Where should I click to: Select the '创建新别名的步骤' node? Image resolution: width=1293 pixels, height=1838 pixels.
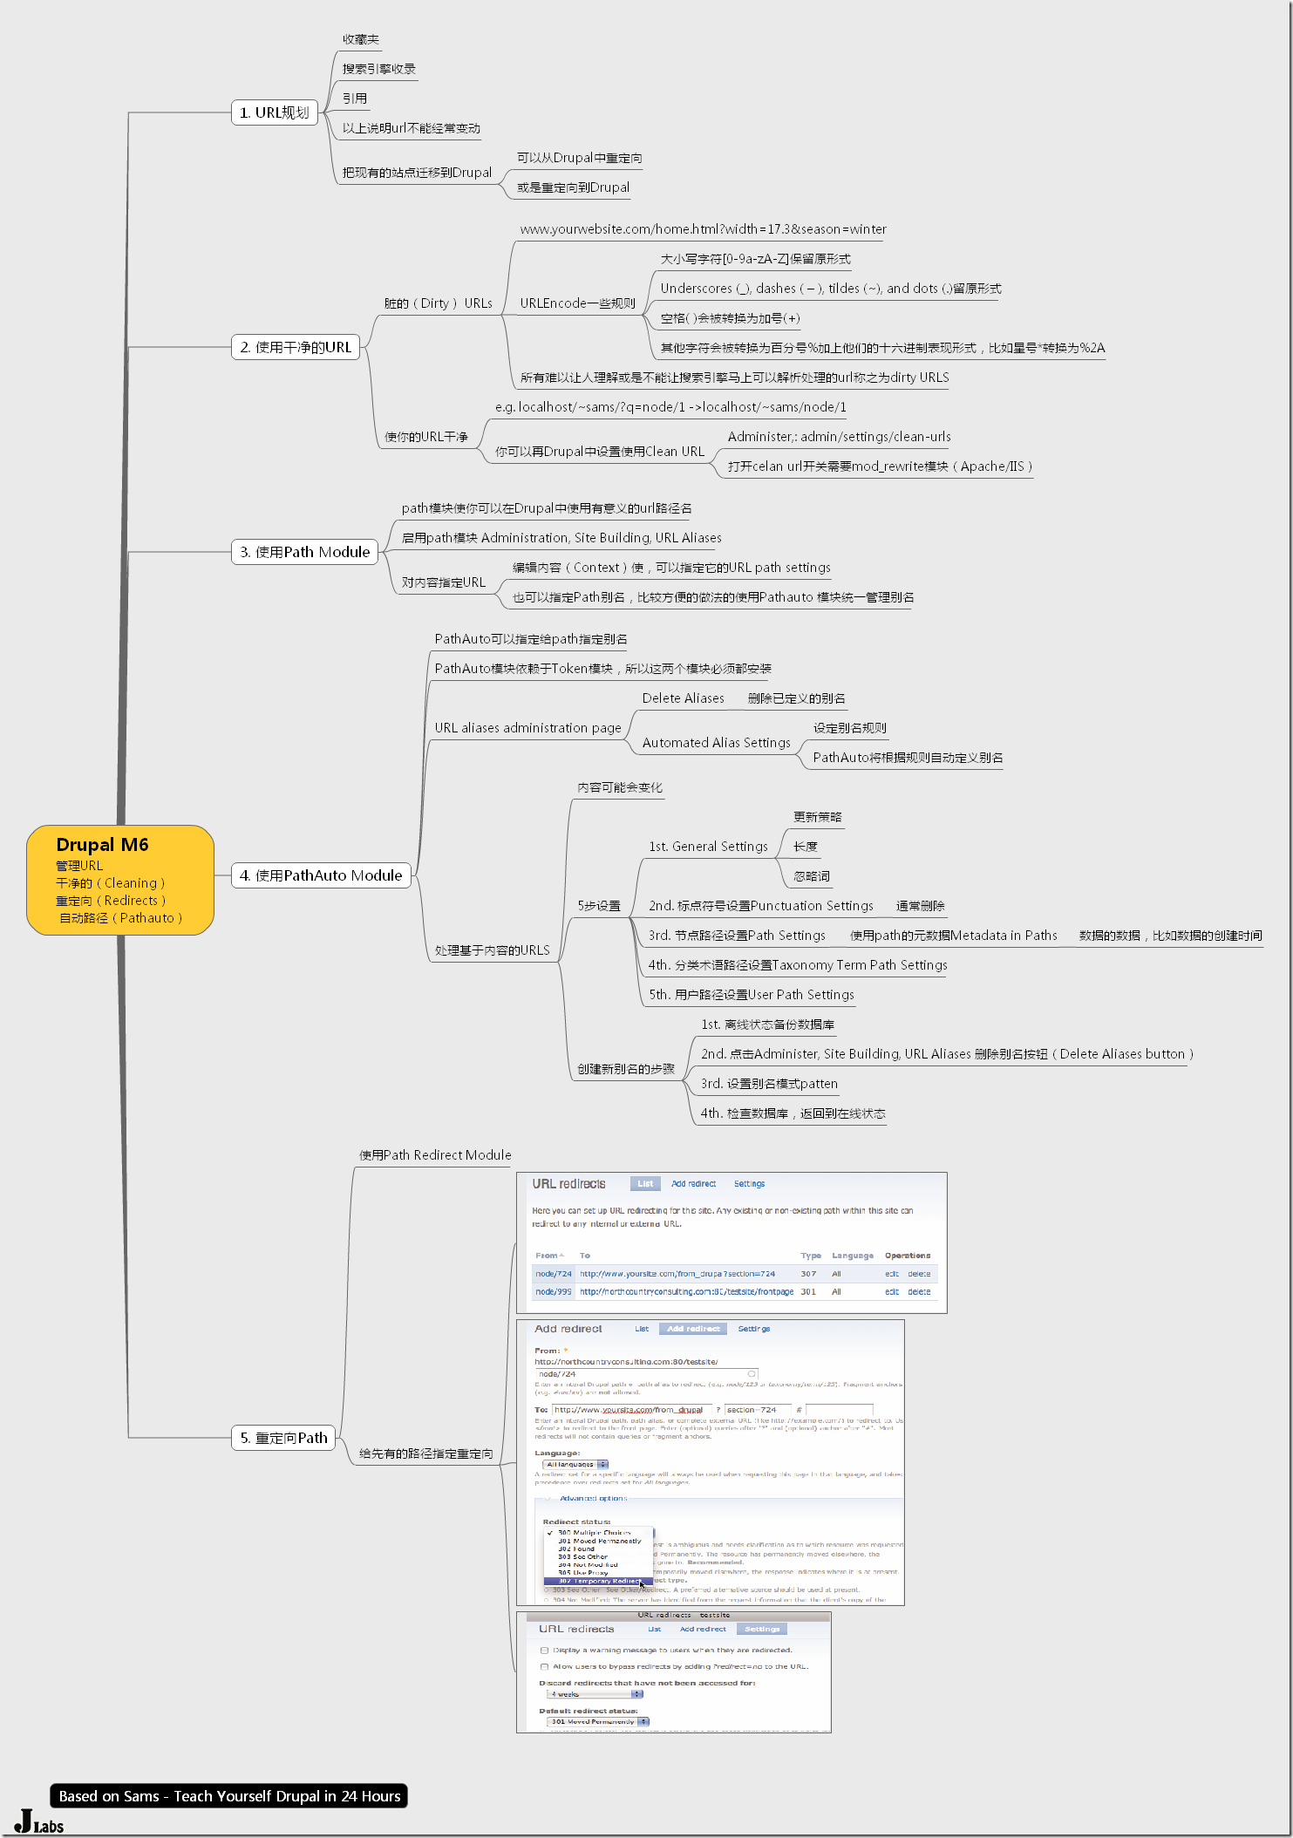coord(626,1069)
